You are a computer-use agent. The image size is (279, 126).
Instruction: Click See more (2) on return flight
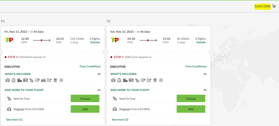[120, 119]
